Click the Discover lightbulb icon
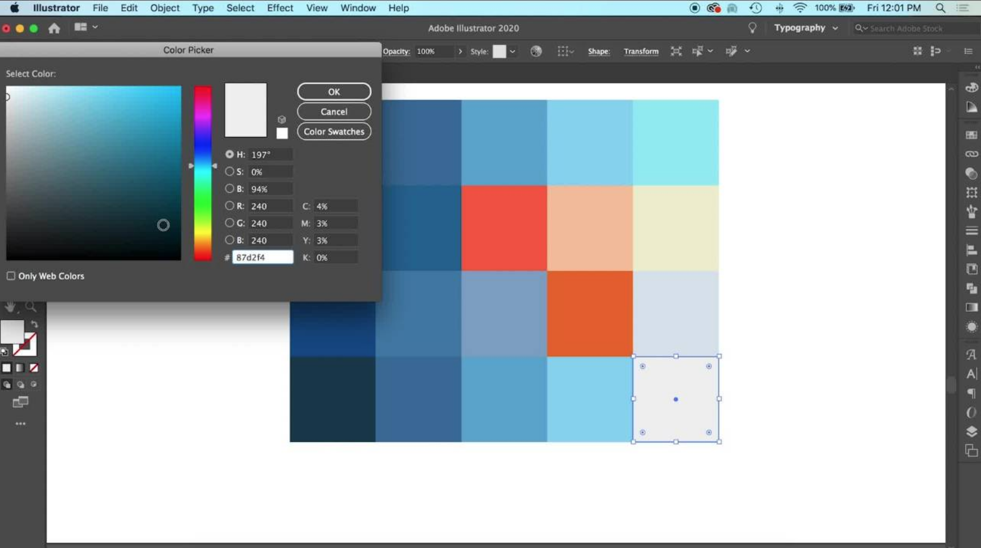 pos(752,28)
